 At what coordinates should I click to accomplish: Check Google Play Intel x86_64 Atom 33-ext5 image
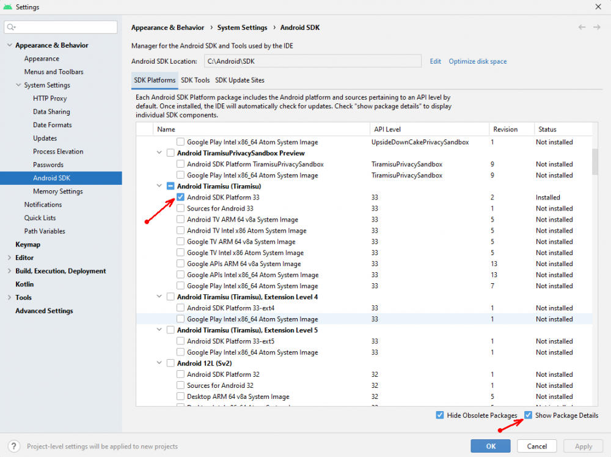pyautogui.click(x=180, y=352)
